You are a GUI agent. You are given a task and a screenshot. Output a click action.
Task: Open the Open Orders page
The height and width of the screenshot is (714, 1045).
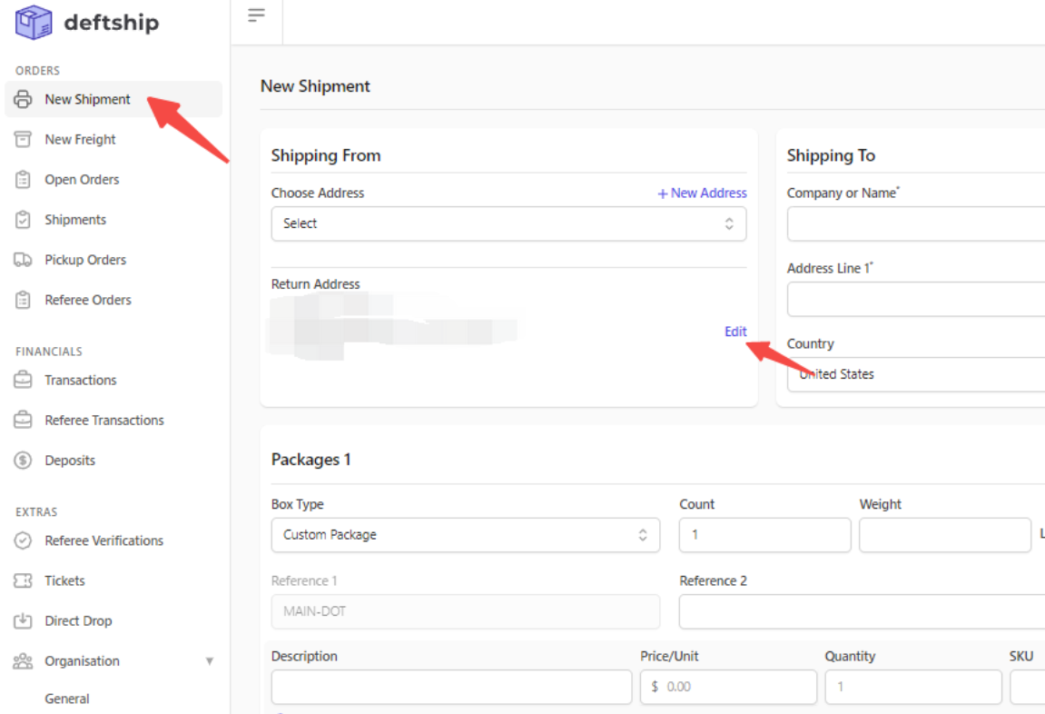(82, 179)
